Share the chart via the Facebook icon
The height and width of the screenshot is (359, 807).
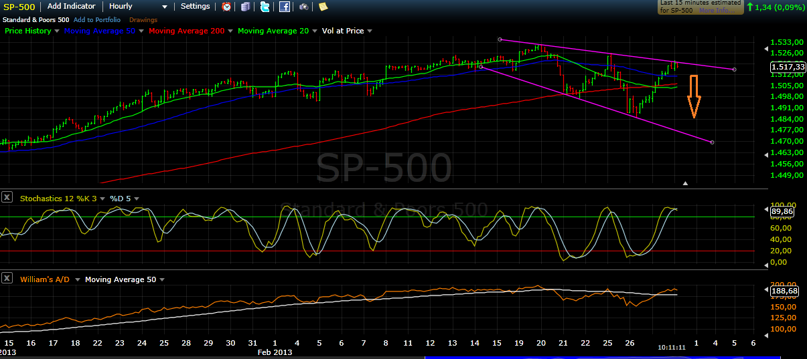[285, 7]
